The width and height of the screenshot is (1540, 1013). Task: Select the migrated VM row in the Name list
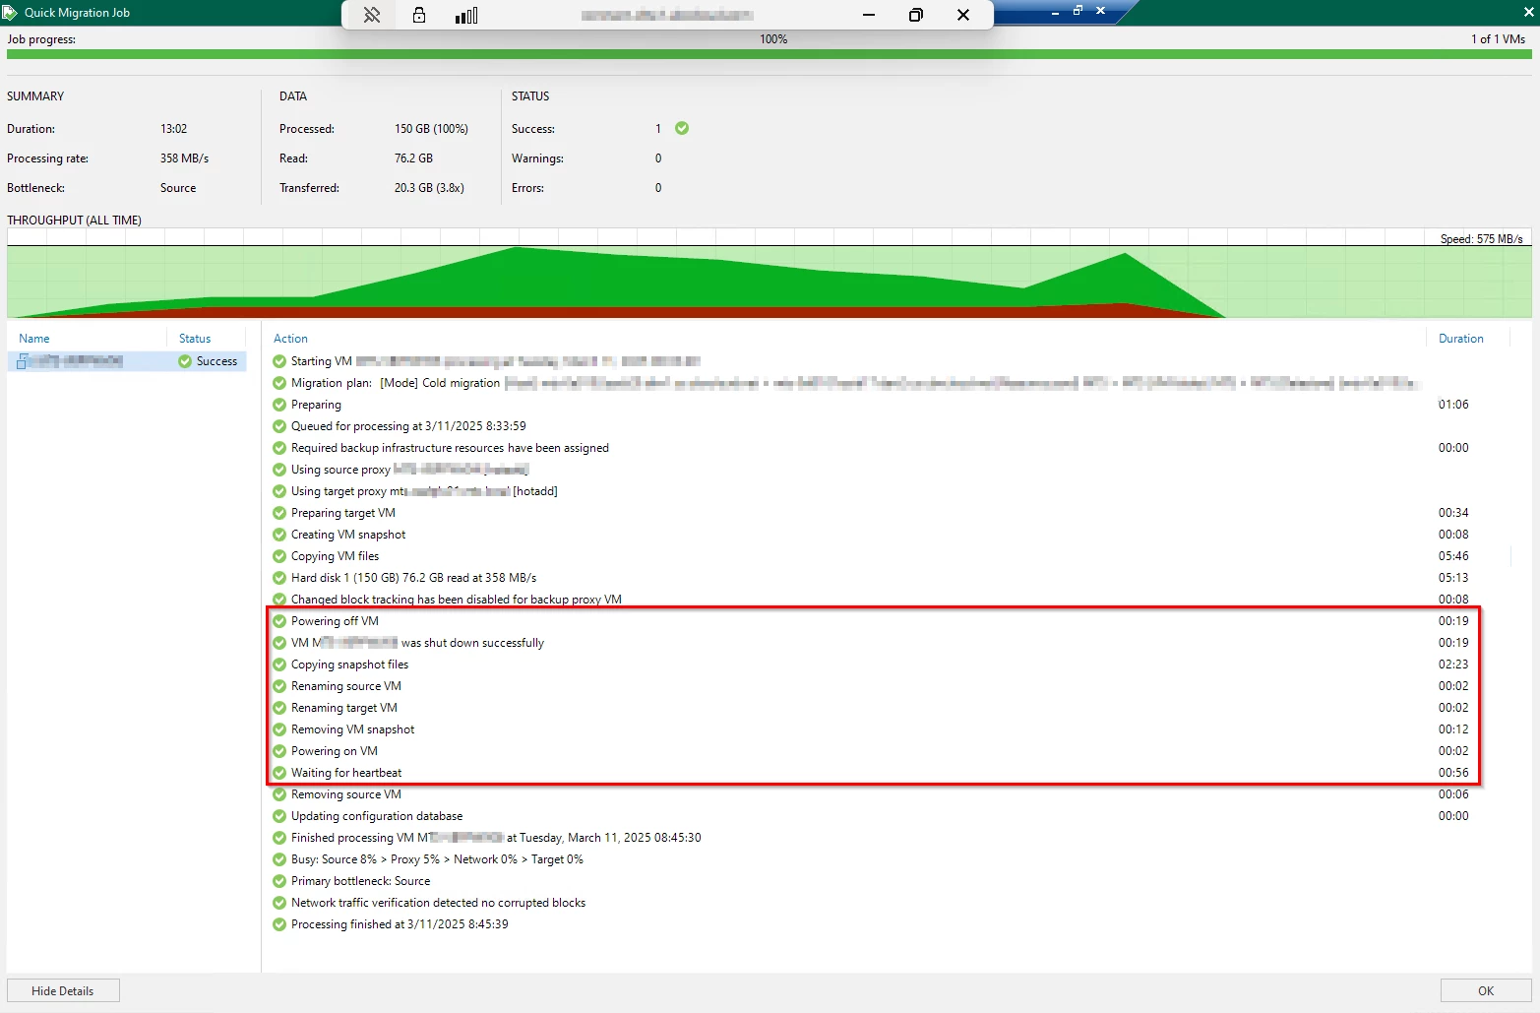point(126,361)
